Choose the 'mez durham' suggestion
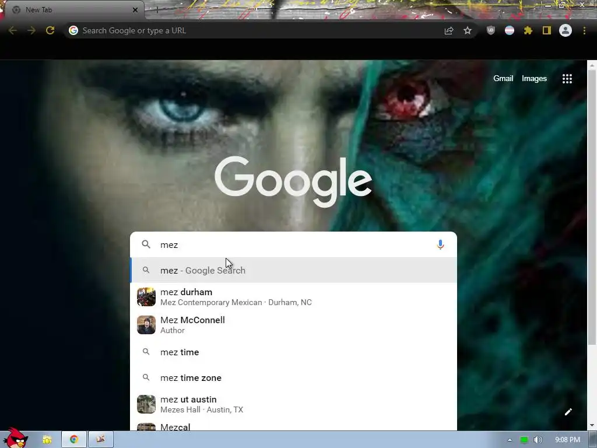 click(x=294, y=297)
